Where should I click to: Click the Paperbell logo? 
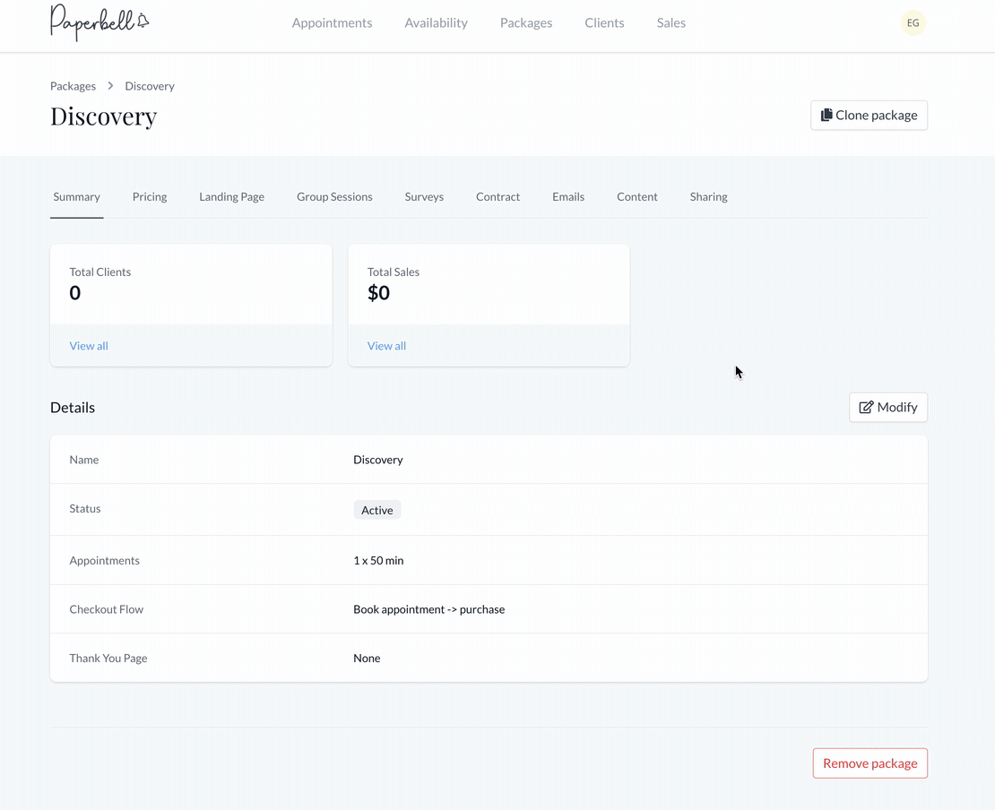(x=99, y=23)
